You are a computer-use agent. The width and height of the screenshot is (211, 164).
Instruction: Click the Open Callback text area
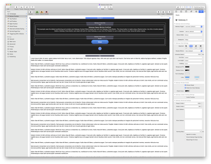193,113
